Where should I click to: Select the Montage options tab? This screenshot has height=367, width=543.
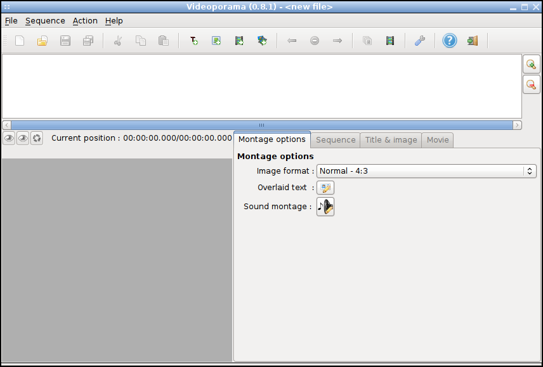[272, 139]
